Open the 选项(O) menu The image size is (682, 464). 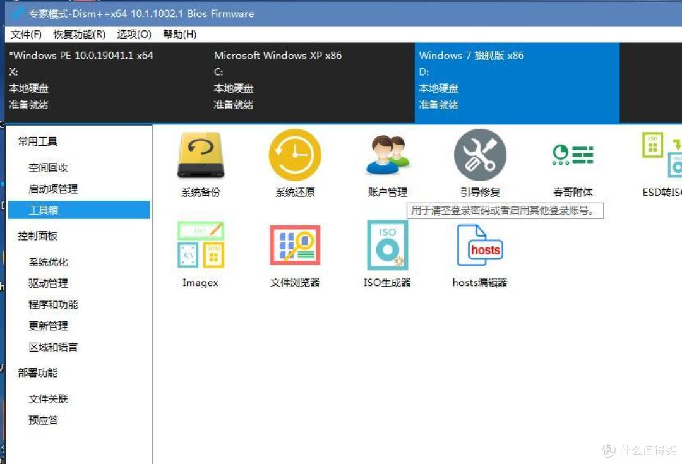pyautogui.click(x=134, y=34)
